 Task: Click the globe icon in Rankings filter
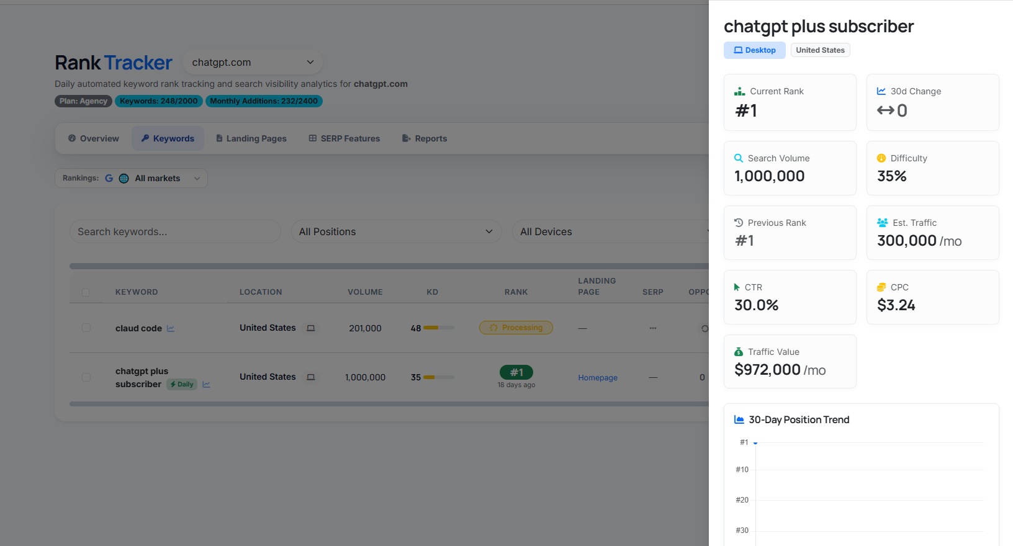pyautogui.click(x=124, y=178)
